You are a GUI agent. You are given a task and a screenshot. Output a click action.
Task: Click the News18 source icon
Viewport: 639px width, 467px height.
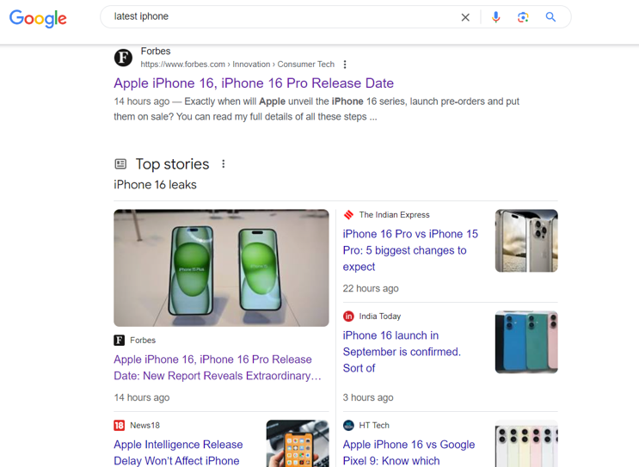120,425
